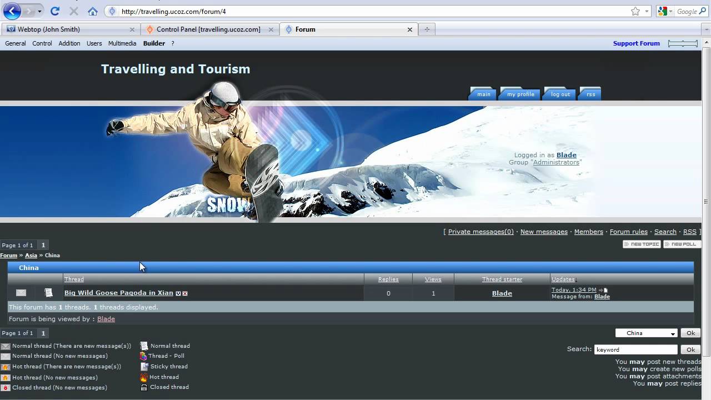
Task: Reload the page with the refresh icon
Action: [x=54, y=11]
